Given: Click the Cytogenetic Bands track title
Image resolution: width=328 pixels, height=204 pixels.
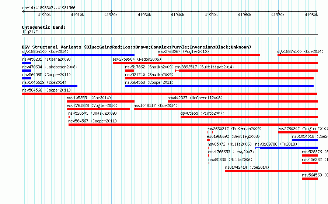Looking at the screenshot, I should 44,27.
